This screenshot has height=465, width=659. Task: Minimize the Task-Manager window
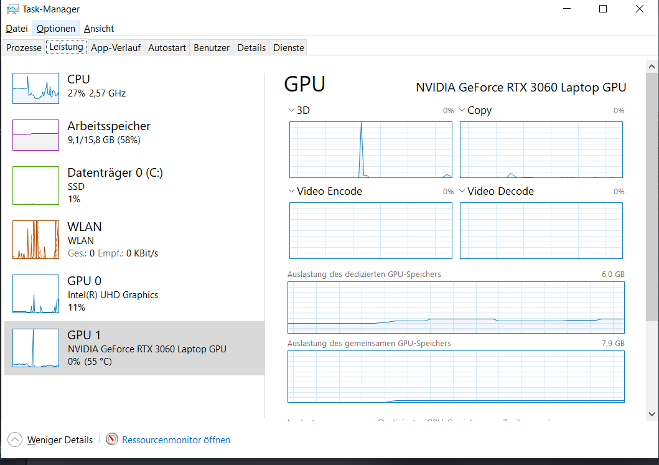click(566, 9)
